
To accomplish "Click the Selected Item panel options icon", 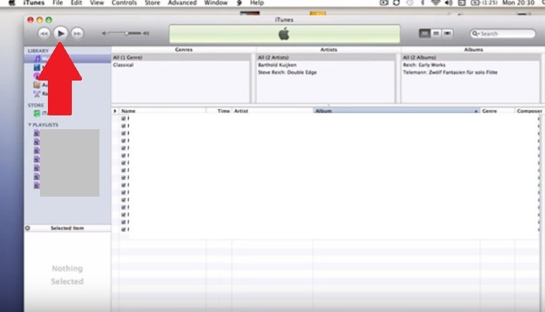I will point(28,229).
